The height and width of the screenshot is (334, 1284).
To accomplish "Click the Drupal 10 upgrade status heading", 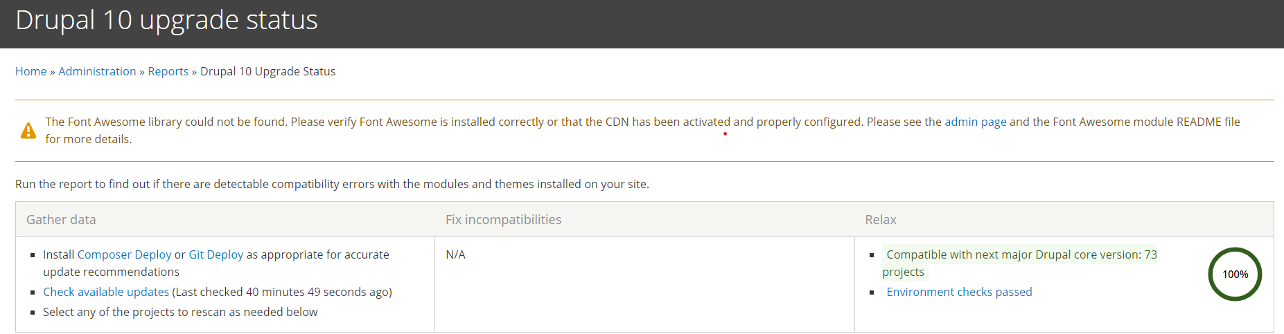I will coord(166,20).
